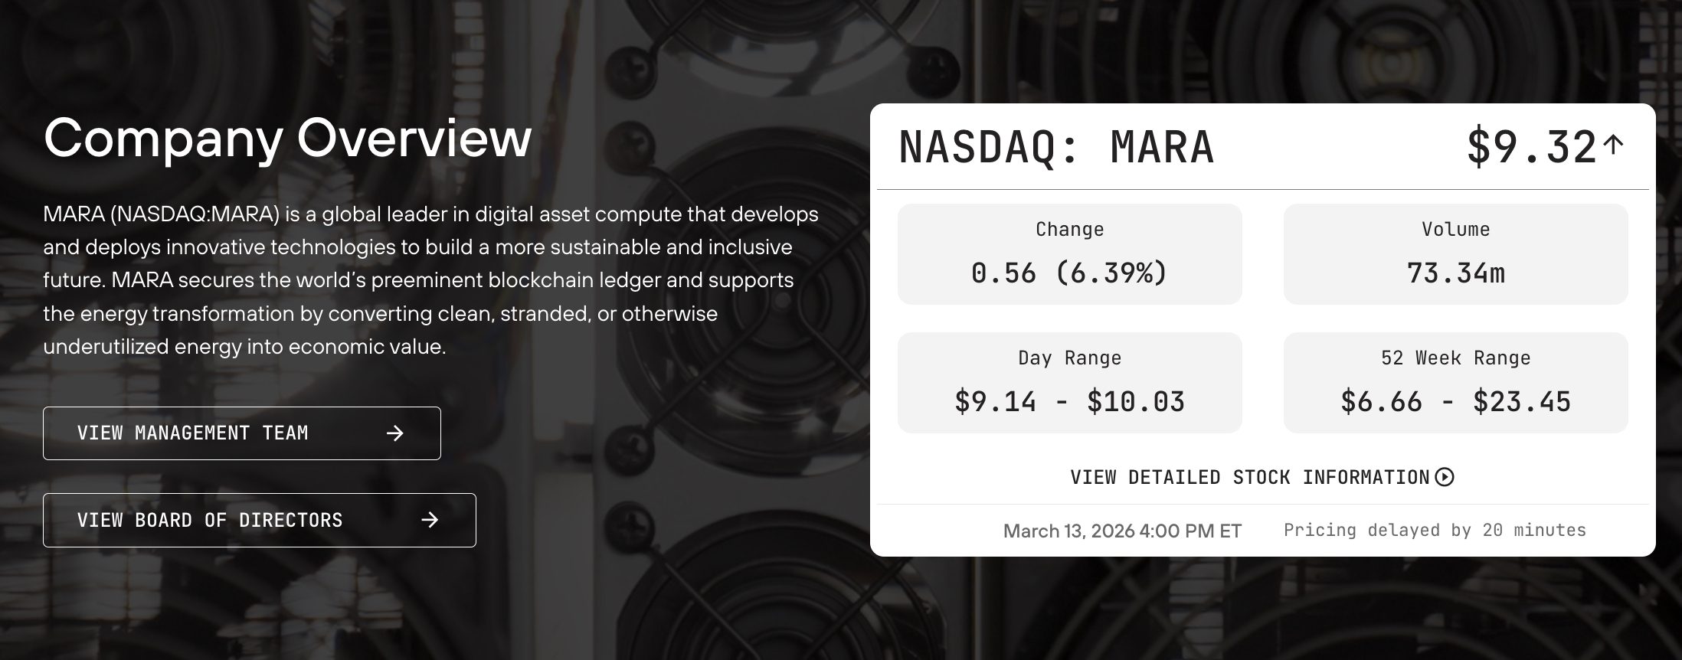Click the Pricing delayed by 20 minutes note
The image size is (1682, 660).
pyautogui.click(x=1435, y=530)
